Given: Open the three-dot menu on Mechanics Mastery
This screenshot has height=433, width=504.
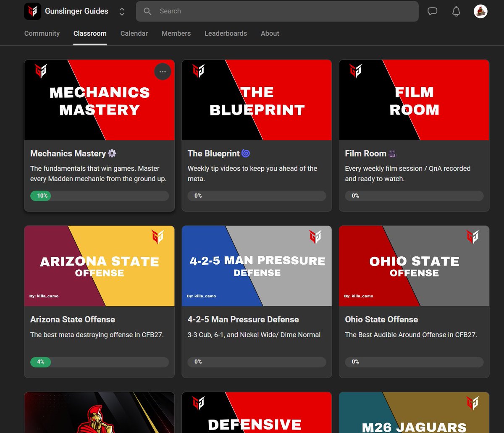Looking at the screenshot, I should pyautogui.click(x=163, y=71).
